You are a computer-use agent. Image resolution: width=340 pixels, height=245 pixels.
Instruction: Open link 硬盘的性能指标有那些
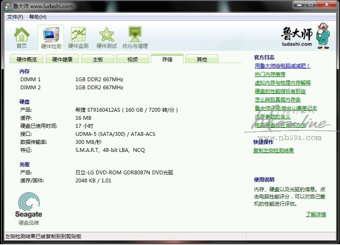point(280,91)
